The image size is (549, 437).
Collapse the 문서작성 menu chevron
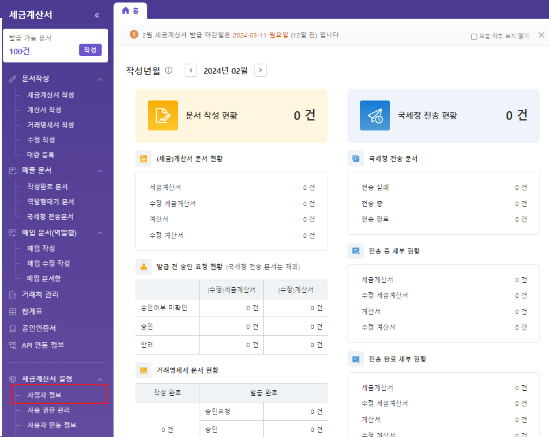(100, 79)
